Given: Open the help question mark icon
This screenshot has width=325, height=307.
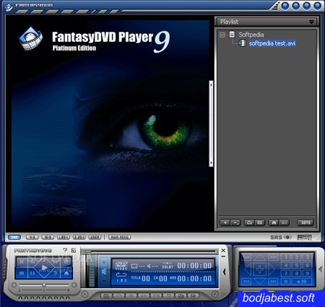Looking at the screenshot, I should coord(65,250).
